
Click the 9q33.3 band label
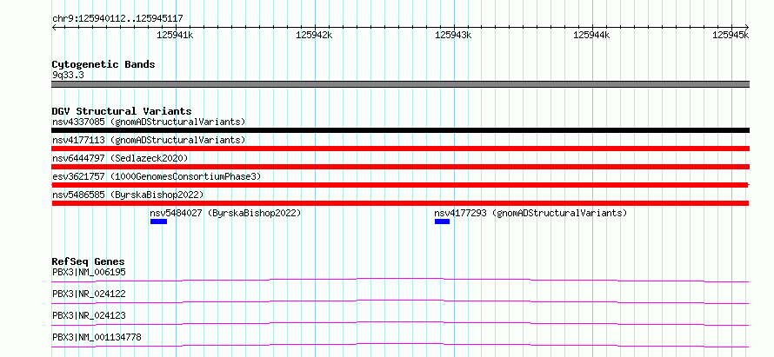click(68, 75)
